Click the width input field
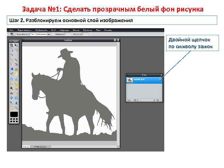Viewport: 224px width, 168px height. 67,34
